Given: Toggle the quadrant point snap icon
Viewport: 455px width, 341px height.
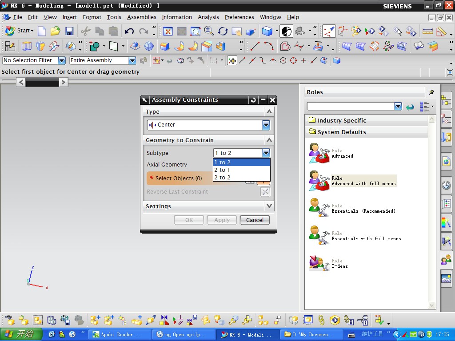Looking at the screenshot, I should [x=293, y=60].
